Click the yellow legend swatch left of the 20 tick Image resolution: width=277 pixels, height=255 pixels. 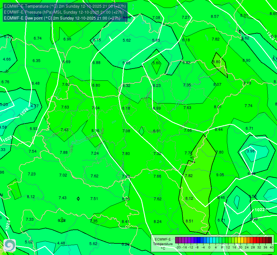tap(239, 240)
